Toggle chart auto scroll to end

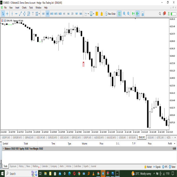pos(133,14)
